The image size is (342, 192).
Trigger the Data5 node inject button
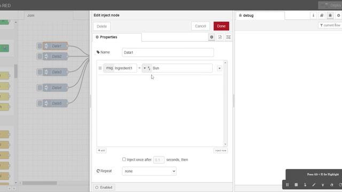(x=40, y=103)
